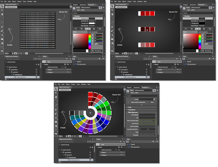The width and height of the screenshot is (218, 167).
Task: Collapse the Brushes section in top-left window
Action: coord(73,16)
